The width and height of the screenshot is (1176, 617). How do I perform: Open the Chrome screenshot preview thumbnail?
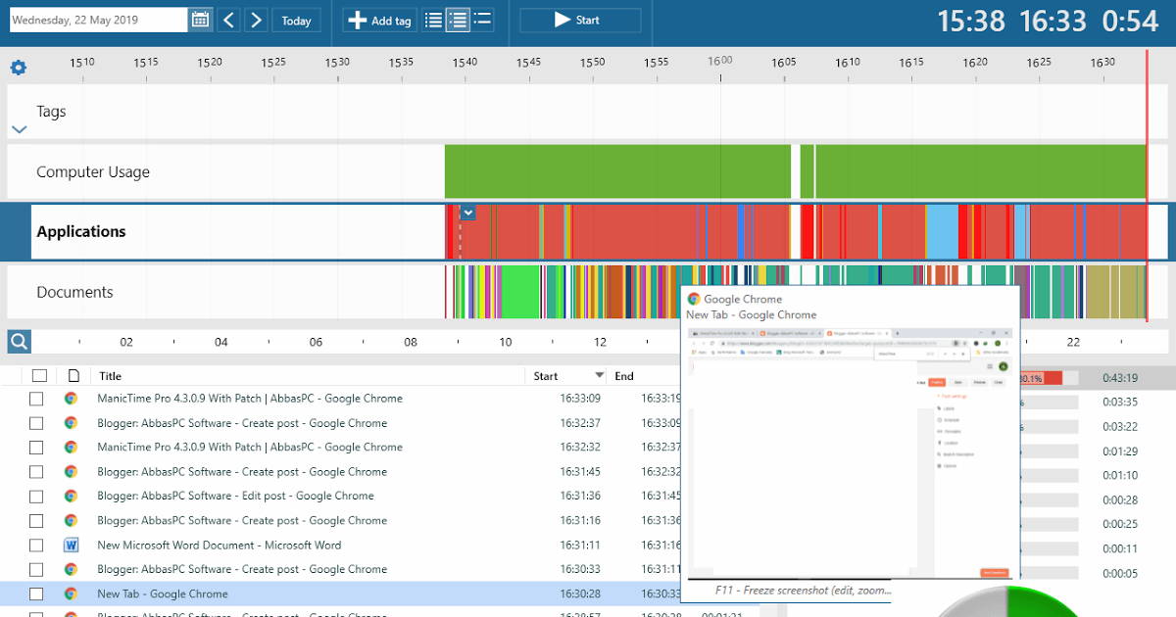tap(851, 451)
